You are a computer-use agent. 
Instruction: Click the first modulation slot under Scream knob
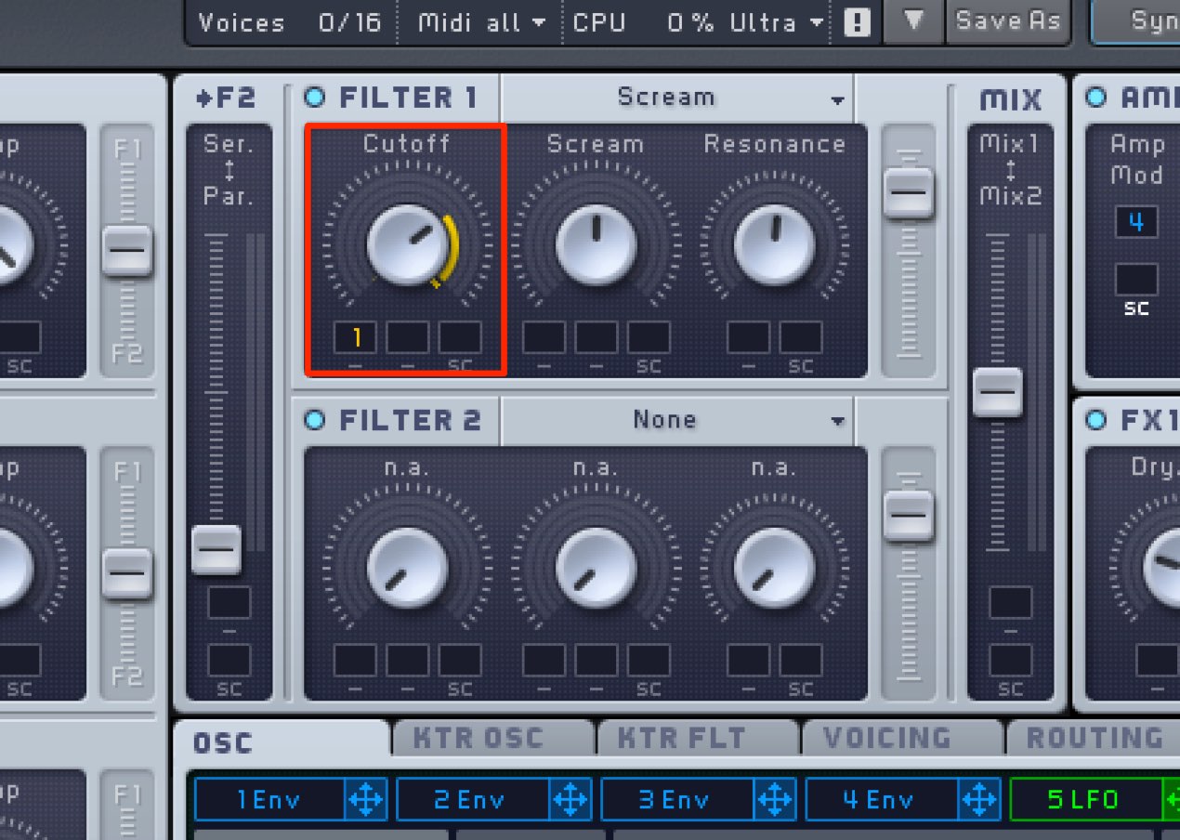coord(544,338)
